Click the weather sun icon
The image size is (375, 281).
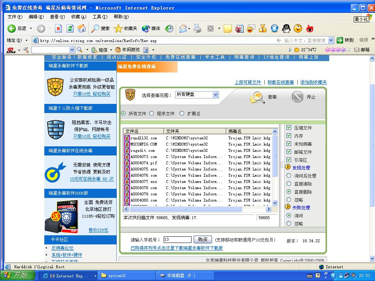point(297,50)
